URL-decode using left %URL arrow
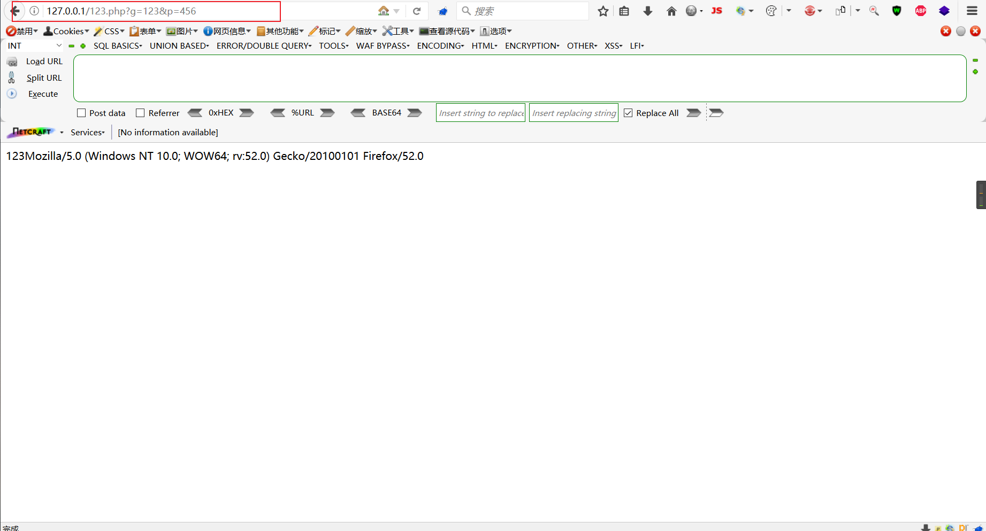The image size is (986, 531). pyautogui.click(x=278, y=113)
